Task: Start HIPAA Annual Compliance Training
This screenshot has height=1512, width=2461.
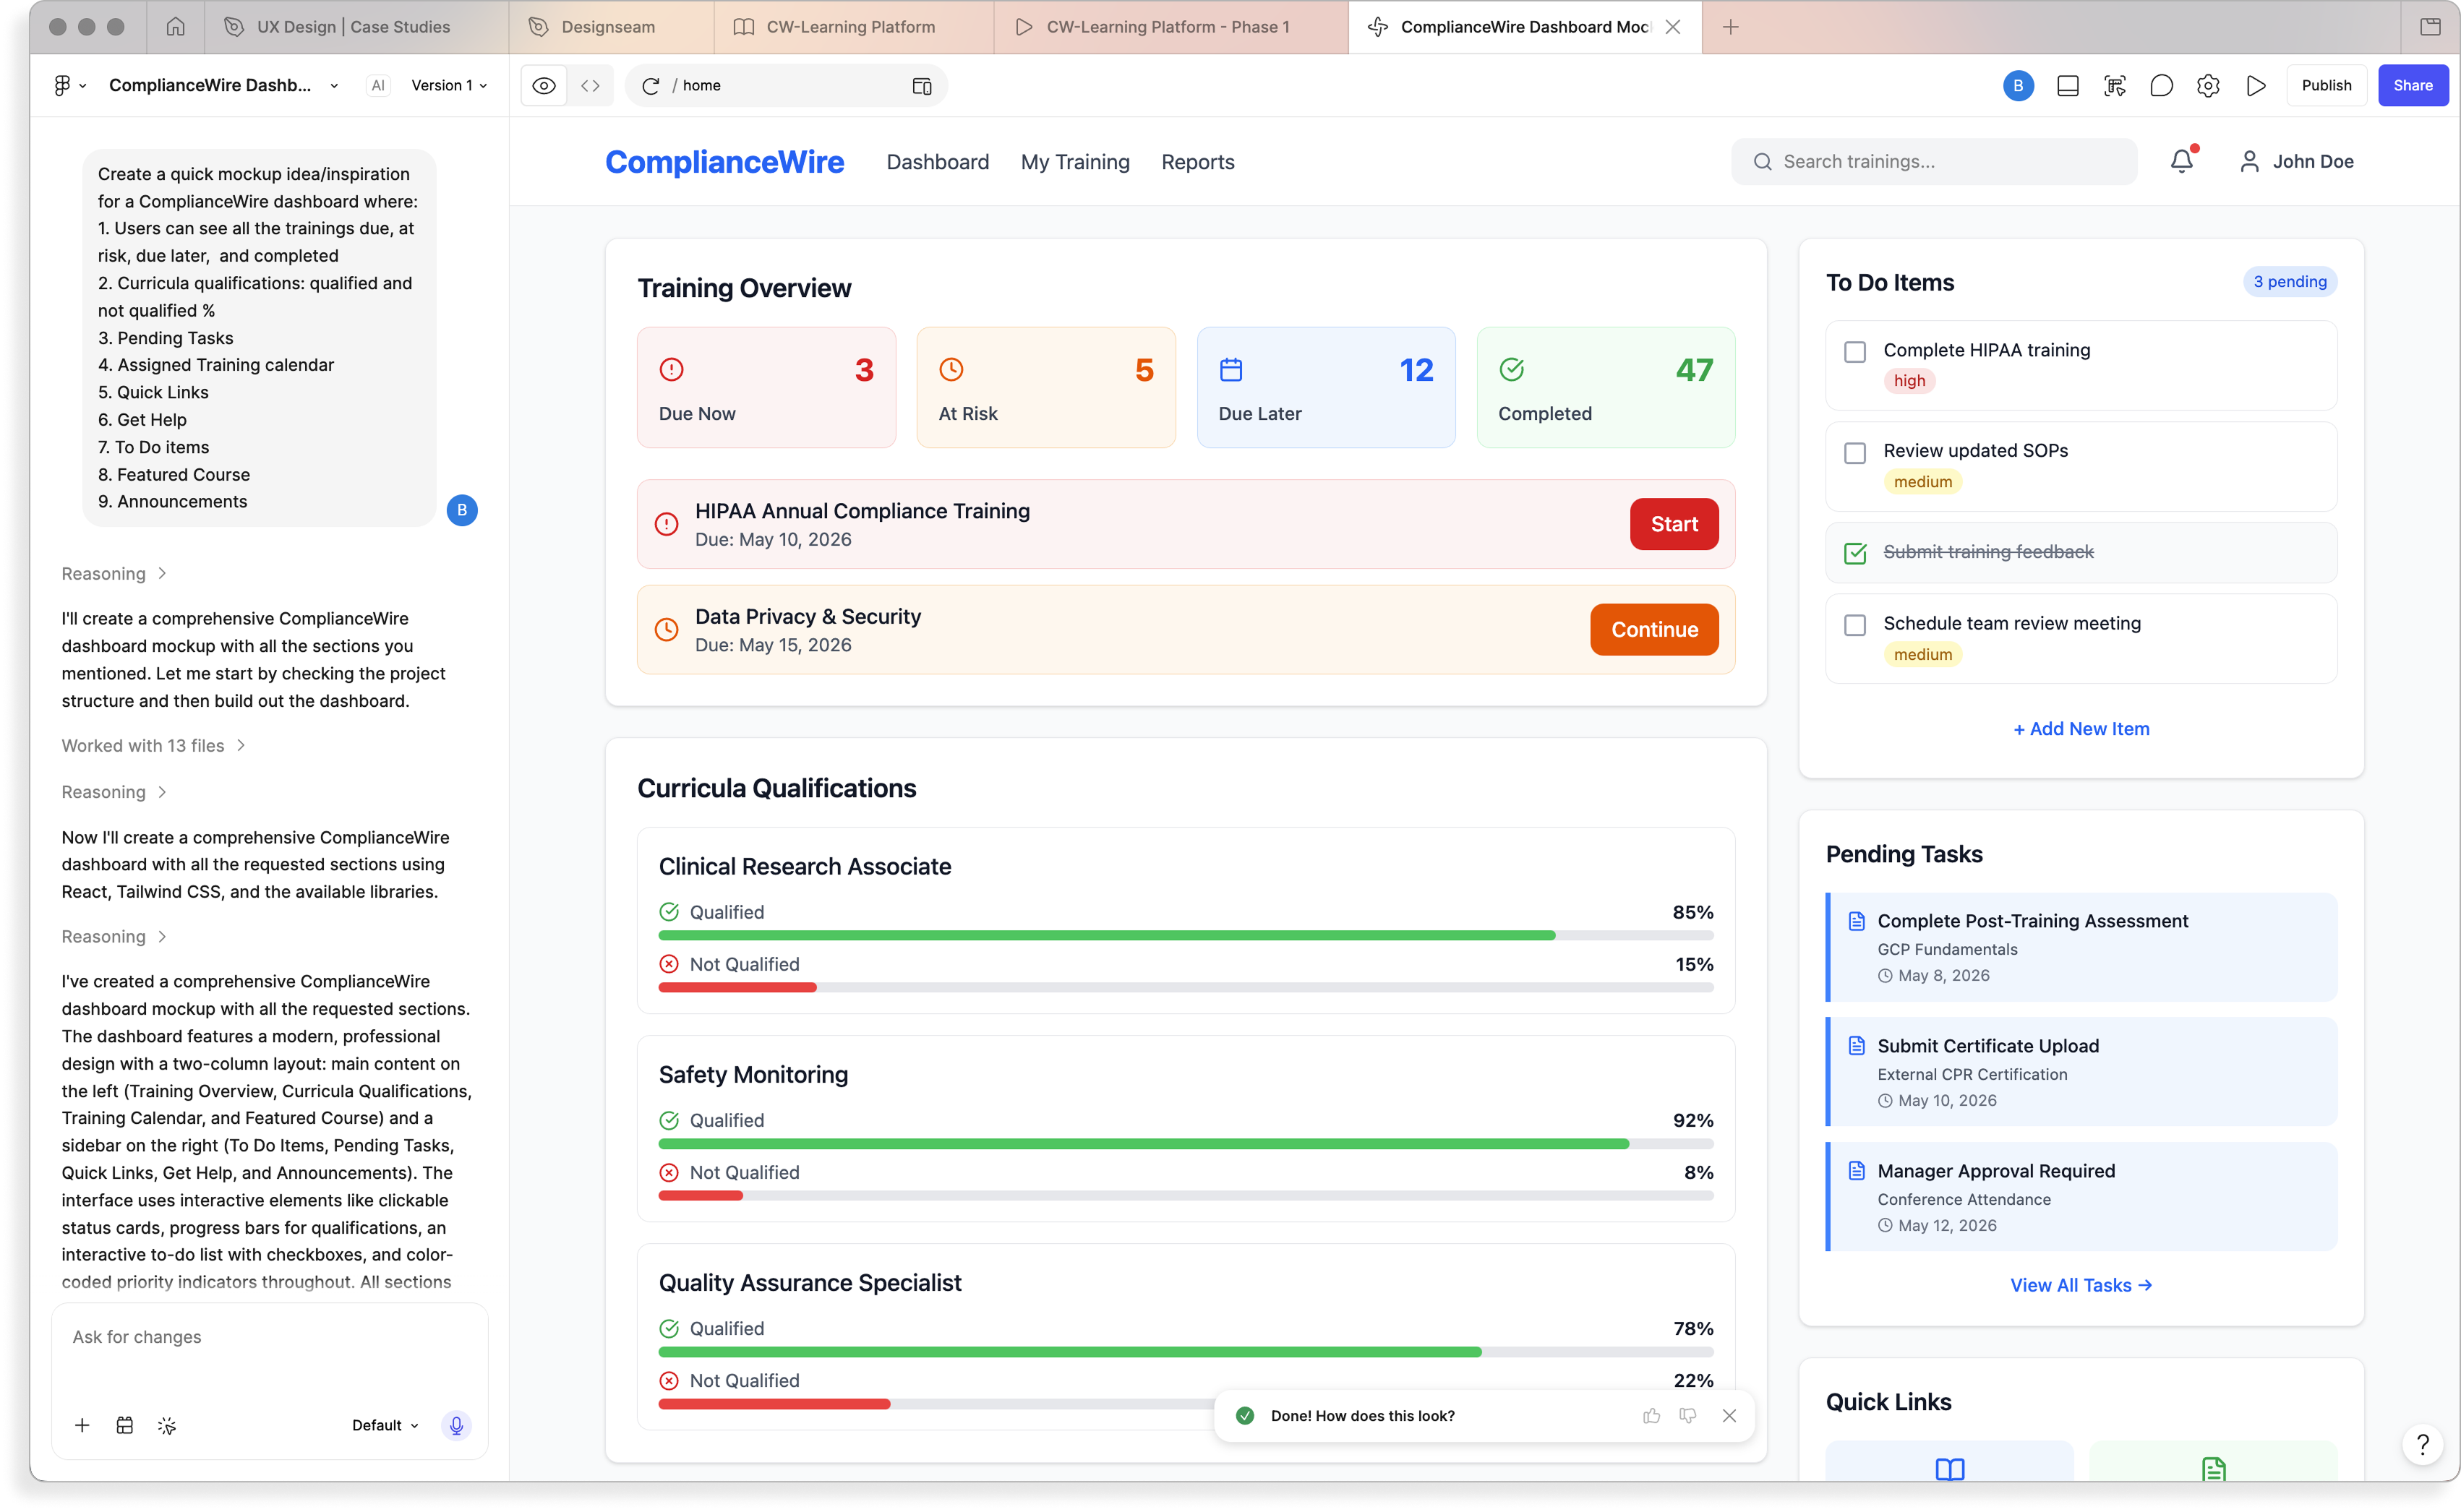Action: pyautogui.click(x=1673, y=523)
